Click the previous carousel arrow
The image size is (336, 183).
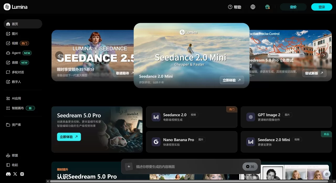point(59,55)
